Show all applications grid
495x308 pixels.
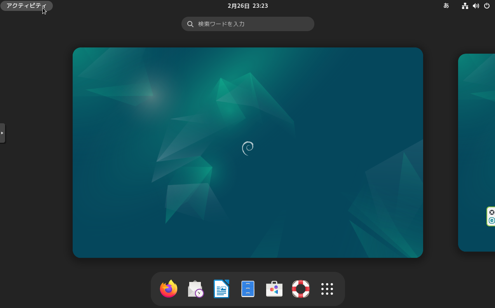(x=327, y=289)
